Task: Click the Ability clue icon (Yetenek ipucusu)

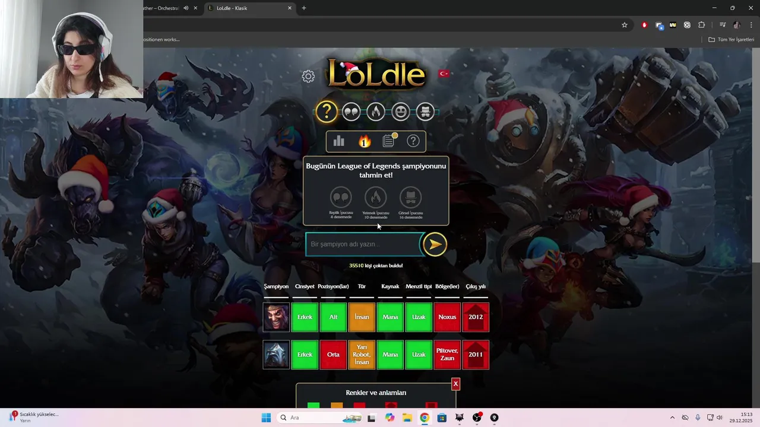Action: [376, 197]
